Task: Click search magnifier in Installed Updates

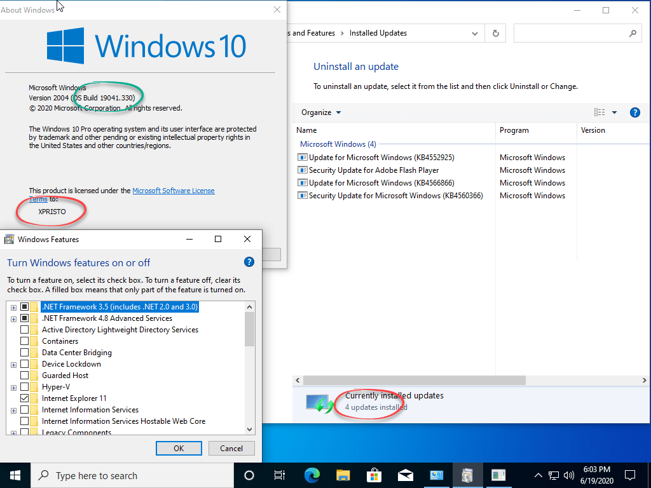Action: click(633, 33)
